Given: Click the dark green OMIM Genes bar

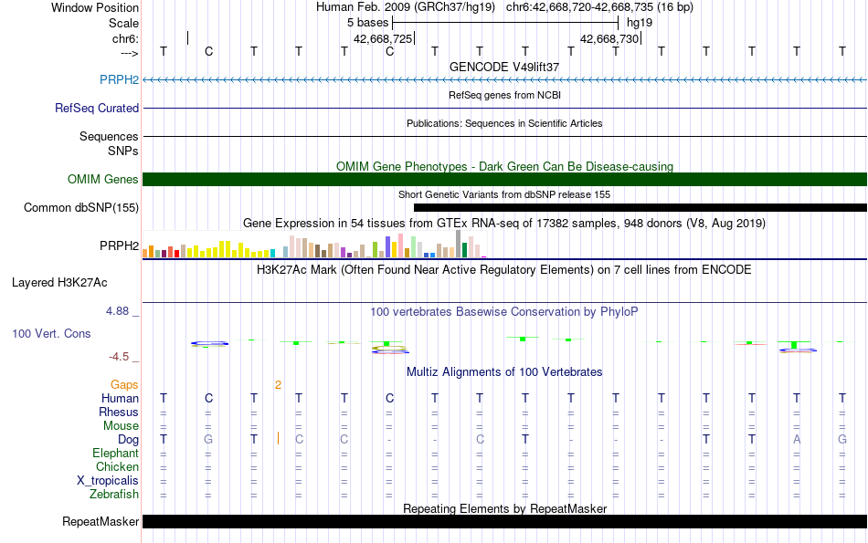Looking at the screenshot, I should click(x=504, y=179).
